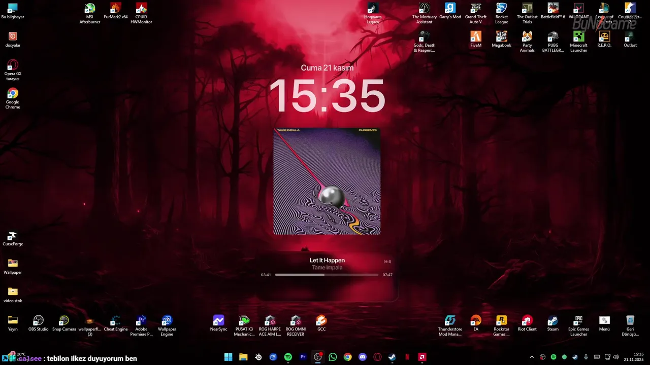The image size is (650, 365).
Task: Select the NearSync desktop icon
Action: tap(218, 323)
